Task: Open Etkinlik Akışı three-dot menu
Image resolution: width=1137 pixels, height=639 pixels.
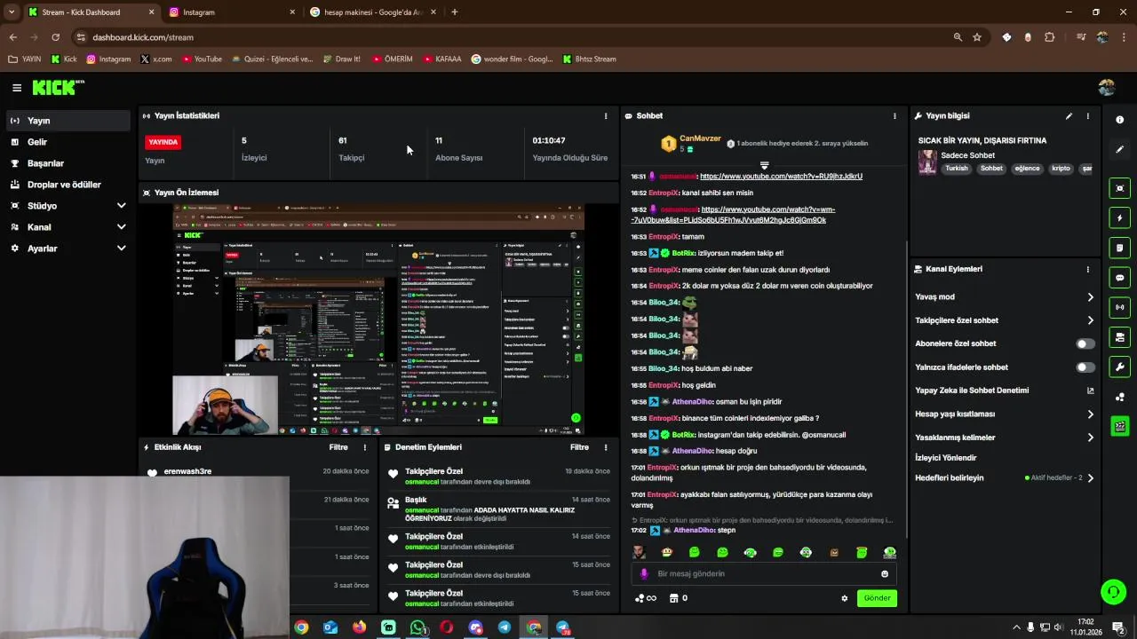Action: point(364,447)
